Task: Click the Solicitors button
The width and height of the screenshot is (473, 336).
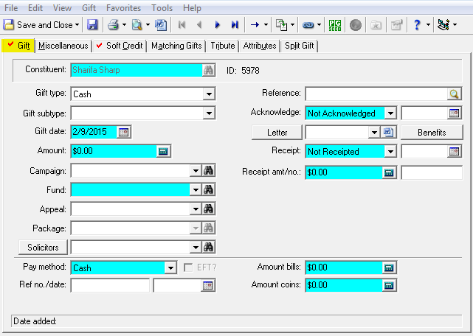Action: (43, 248)
